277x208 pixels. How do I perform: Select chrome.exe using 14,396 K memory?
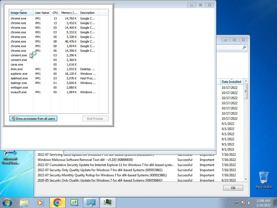(x=59, y=51)
